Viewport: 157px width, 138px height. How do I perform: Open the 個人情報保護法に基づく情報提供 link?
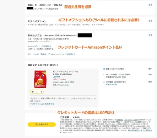tap(140, 130)
